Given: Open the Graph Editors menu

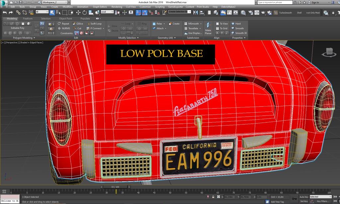Looking at the screenshot, I should [x=100, y=7].
